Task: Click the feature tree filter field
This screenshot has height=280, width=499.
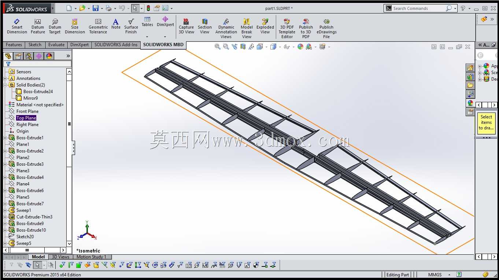Action: coord(38,64)
